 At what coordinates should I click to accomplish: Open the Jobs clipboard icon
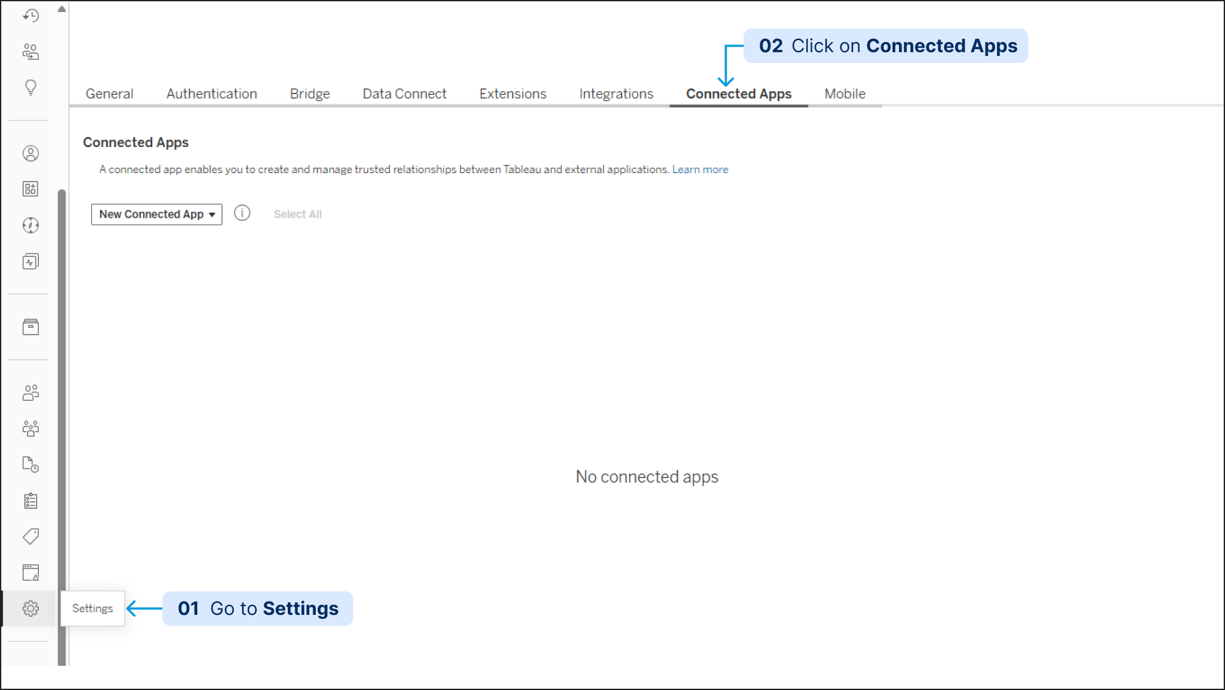[x=31, y=501]
